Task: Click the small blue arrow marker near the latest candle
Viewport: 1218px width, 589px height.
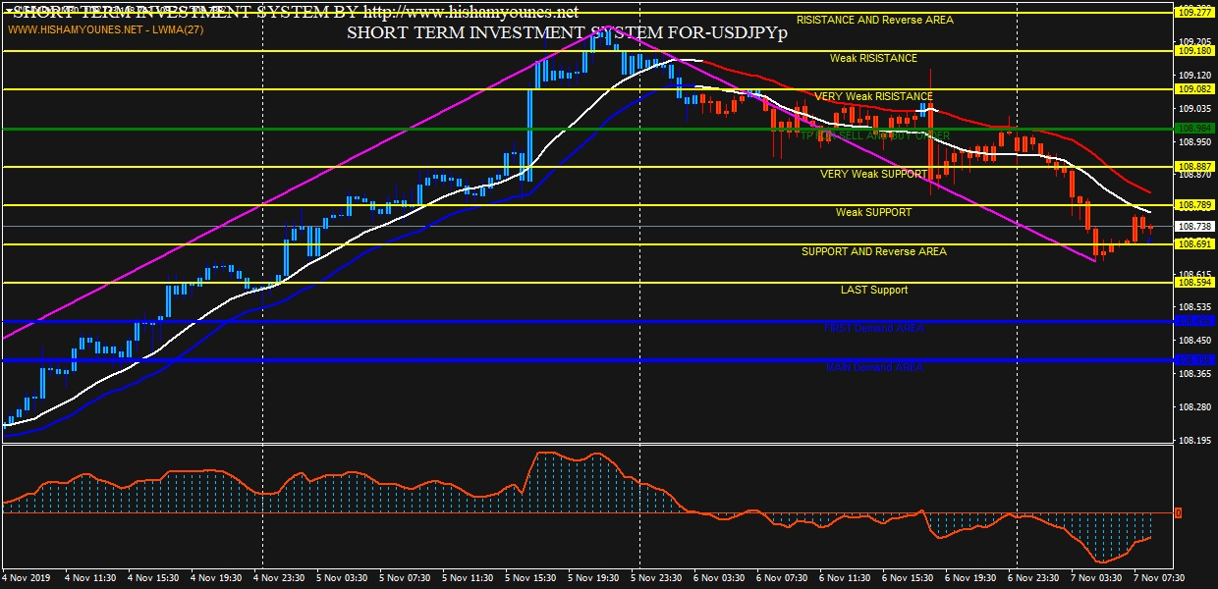Action: click(x=1149, y=239)
